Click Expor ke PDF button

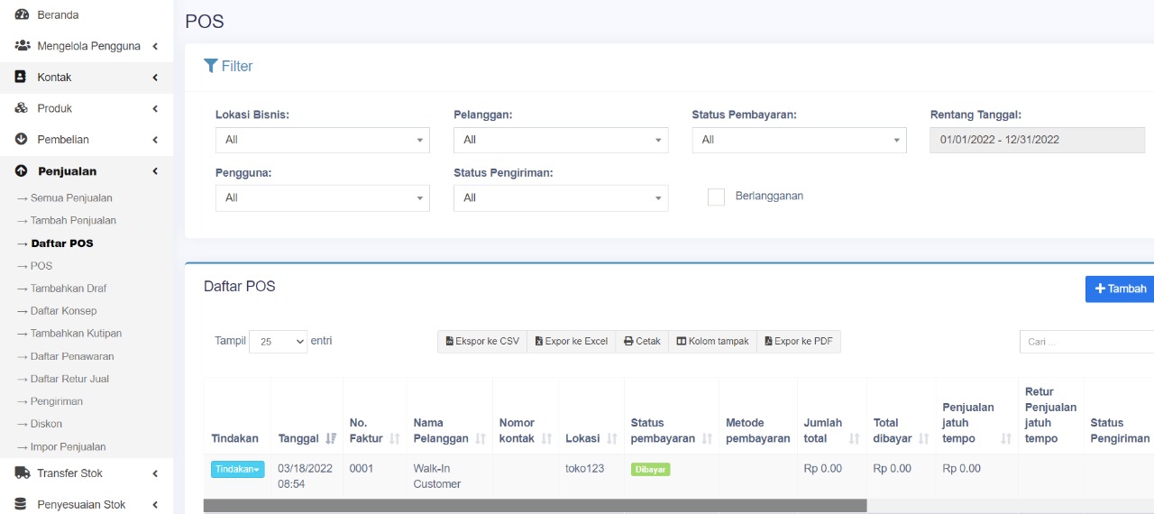tap(799, 342)
